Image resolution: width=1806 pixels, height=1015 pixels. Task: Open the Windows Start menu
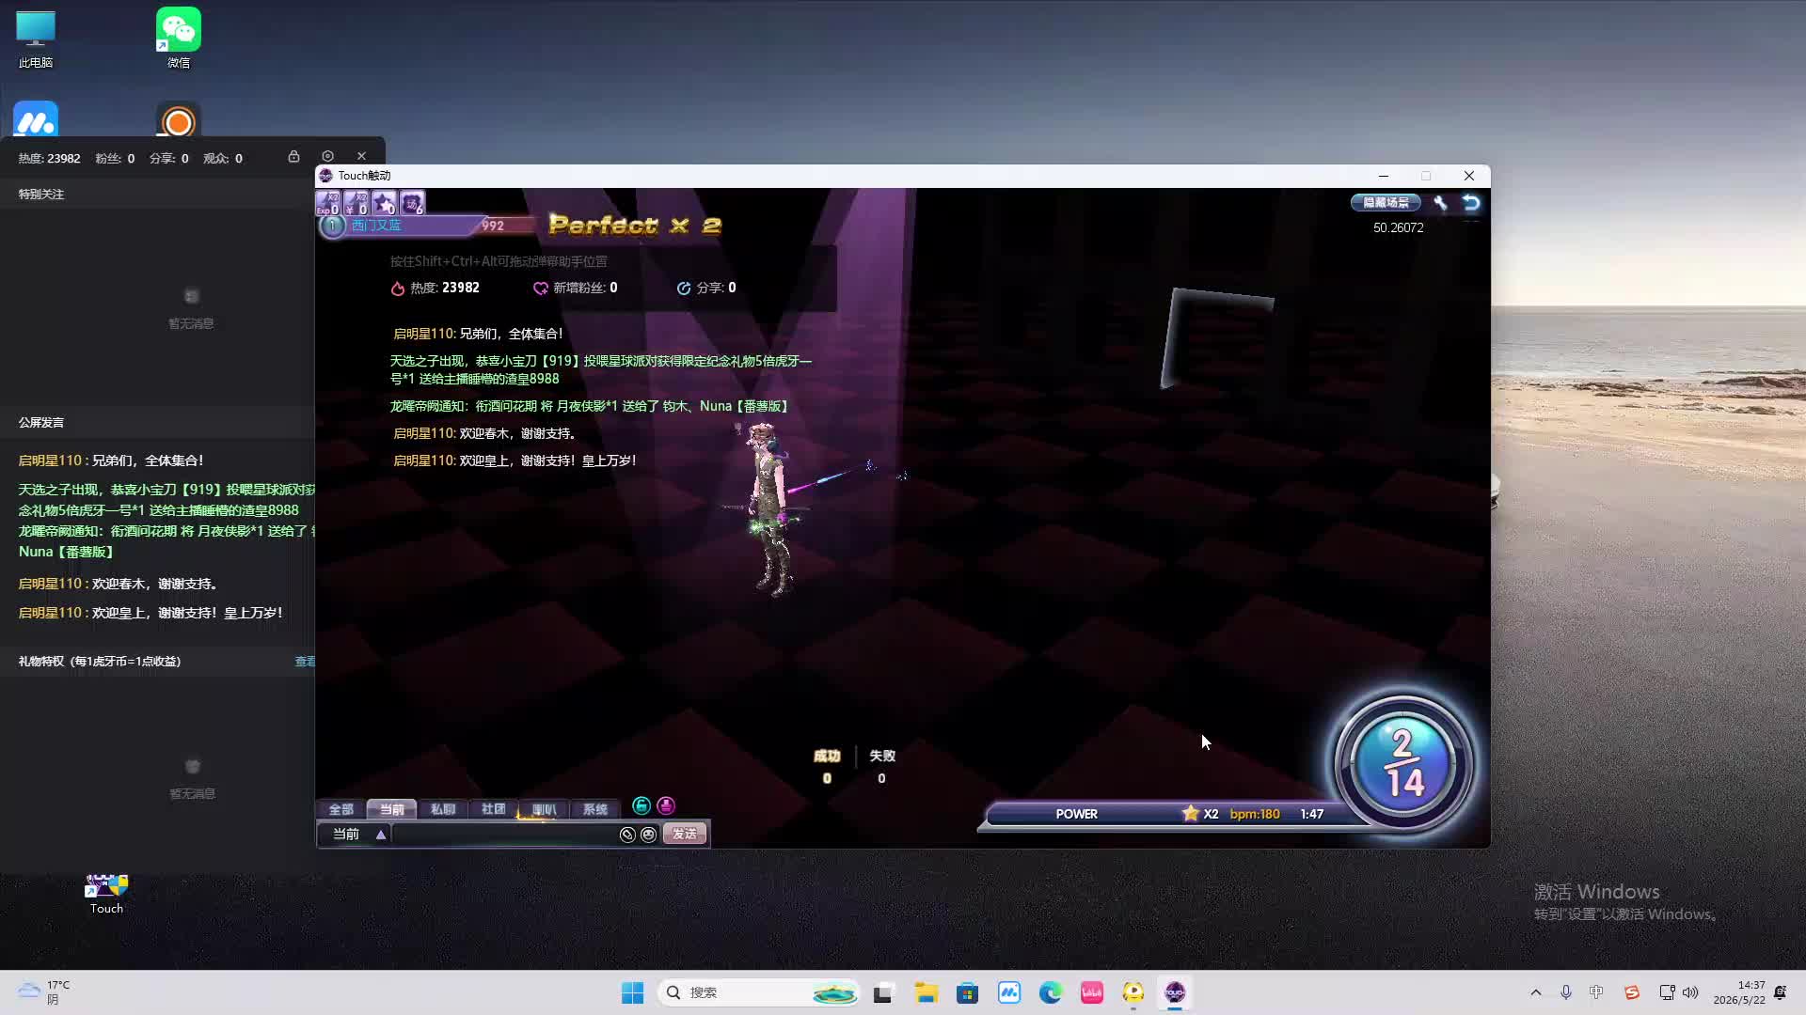[632, 992]
